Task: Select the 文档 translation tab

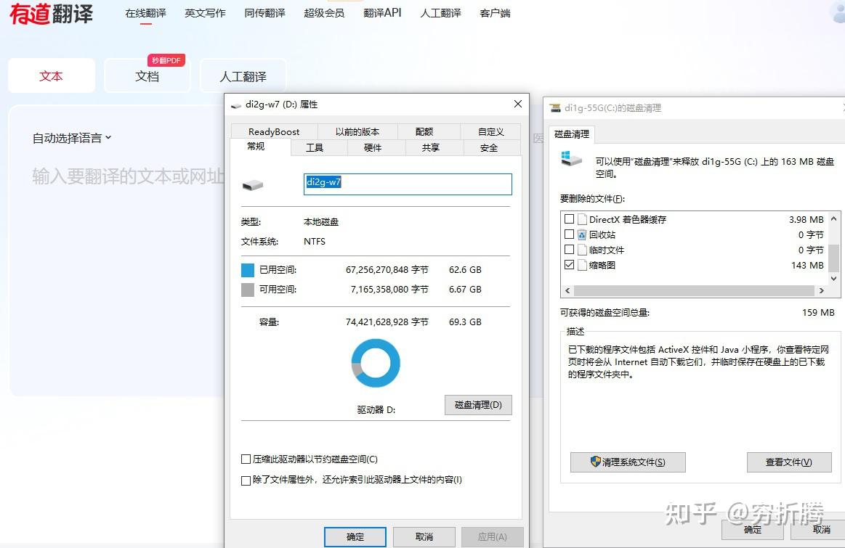Action: pos(147,76)
